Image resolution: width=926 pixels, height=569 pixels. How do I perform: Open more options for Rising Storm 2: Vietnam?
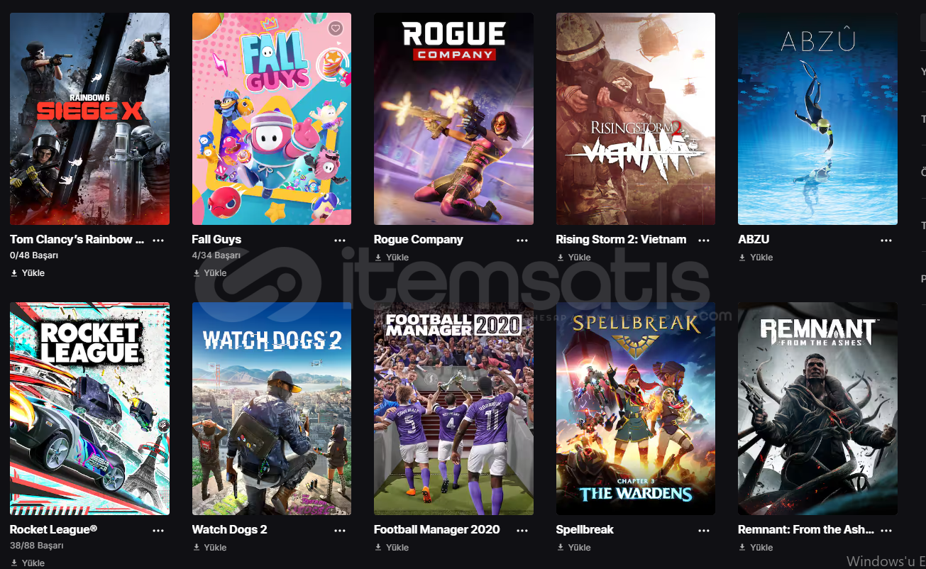[704, 240]
